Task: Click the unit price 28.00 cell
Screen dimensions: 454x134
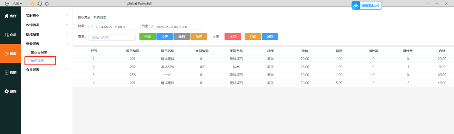Action: tap(305, 67)
